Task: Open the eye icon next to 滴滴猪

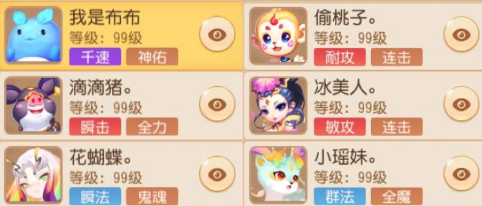Action: point(217,104)
